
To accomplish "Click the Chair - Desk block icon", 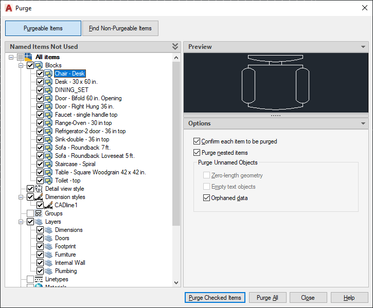I will 48,74.
